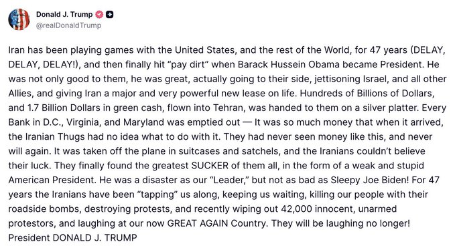Click the quoted word "Leader,"
The image size is (455, 248).
click(230, 180)
